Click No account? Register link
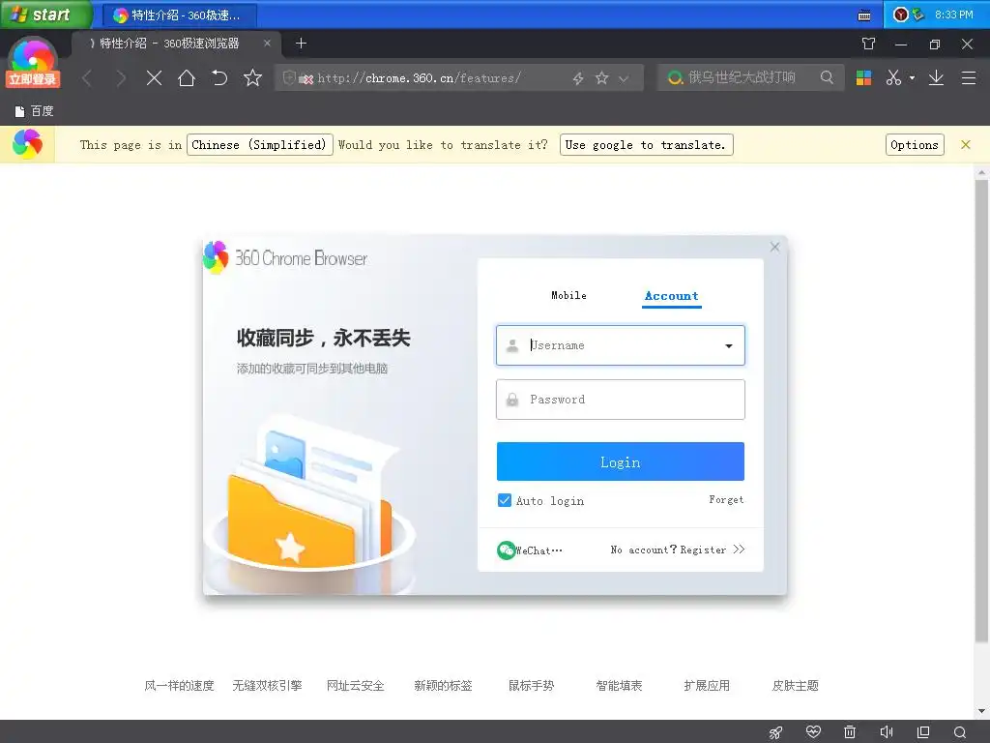This screenshot has height=743, width=990. click(x=678, y=550)
